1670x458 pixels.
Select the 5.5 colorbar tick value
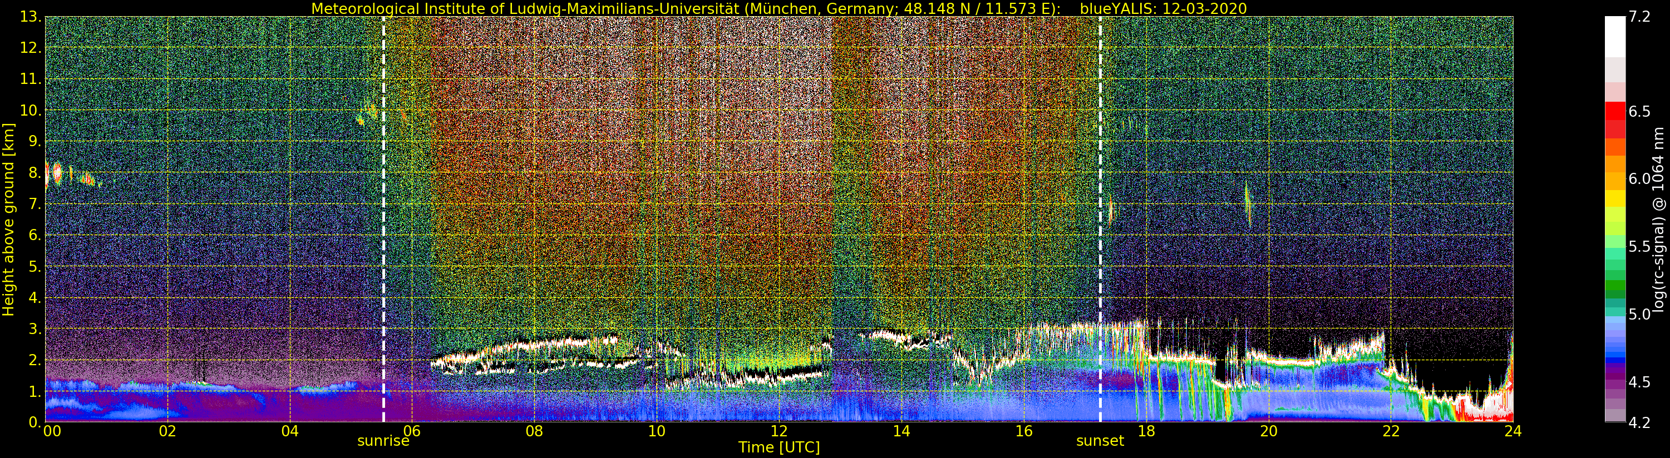[x=1639, y=247]
